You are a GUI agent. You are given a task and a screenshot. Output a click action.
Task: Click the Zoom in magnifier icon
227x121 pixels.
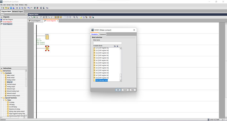74,17
